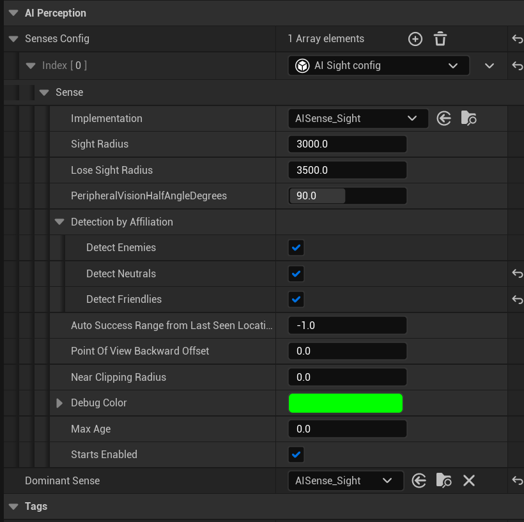This screenshot has width=524, height=522.
Task: Remove all Senses Config elements with trash icon
Action: pyautogui.click(x=440, y=39)
